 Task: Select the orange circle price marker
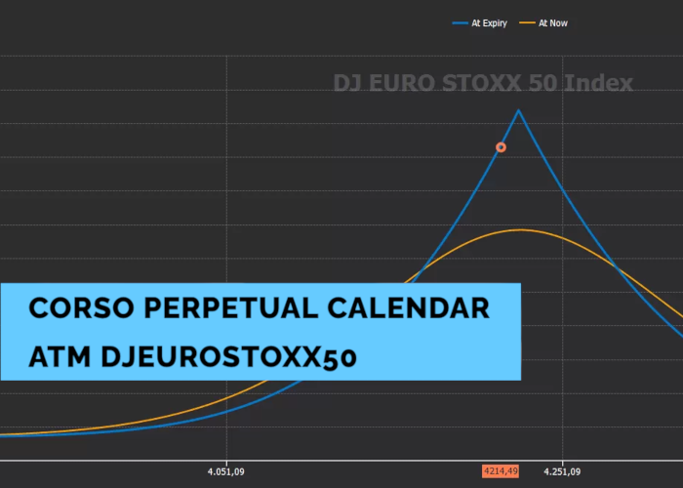[x=501, y=147]
